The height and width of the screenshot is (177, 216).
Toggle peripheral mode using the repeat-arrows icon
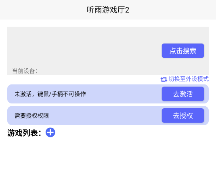pyautogui.click(x=164, y=79)
